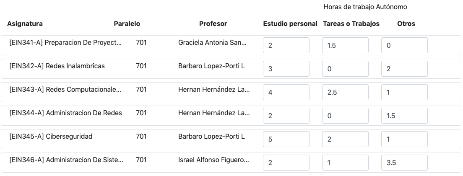Click professor name Graciela Antonia San...
463x176 pixels.
213,43
